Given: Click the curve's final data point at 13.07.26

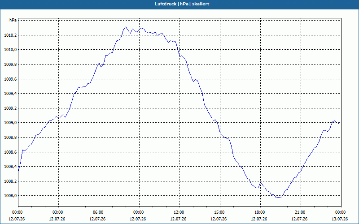Looking at the screenshot, I should [339, 123].
